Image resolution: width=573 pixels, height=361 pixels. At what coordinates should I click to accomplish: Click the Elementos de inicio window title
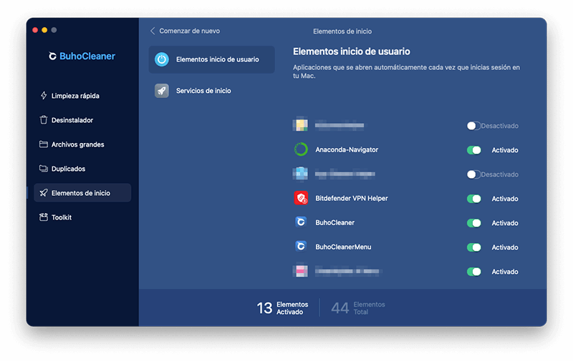click(342, 31)
